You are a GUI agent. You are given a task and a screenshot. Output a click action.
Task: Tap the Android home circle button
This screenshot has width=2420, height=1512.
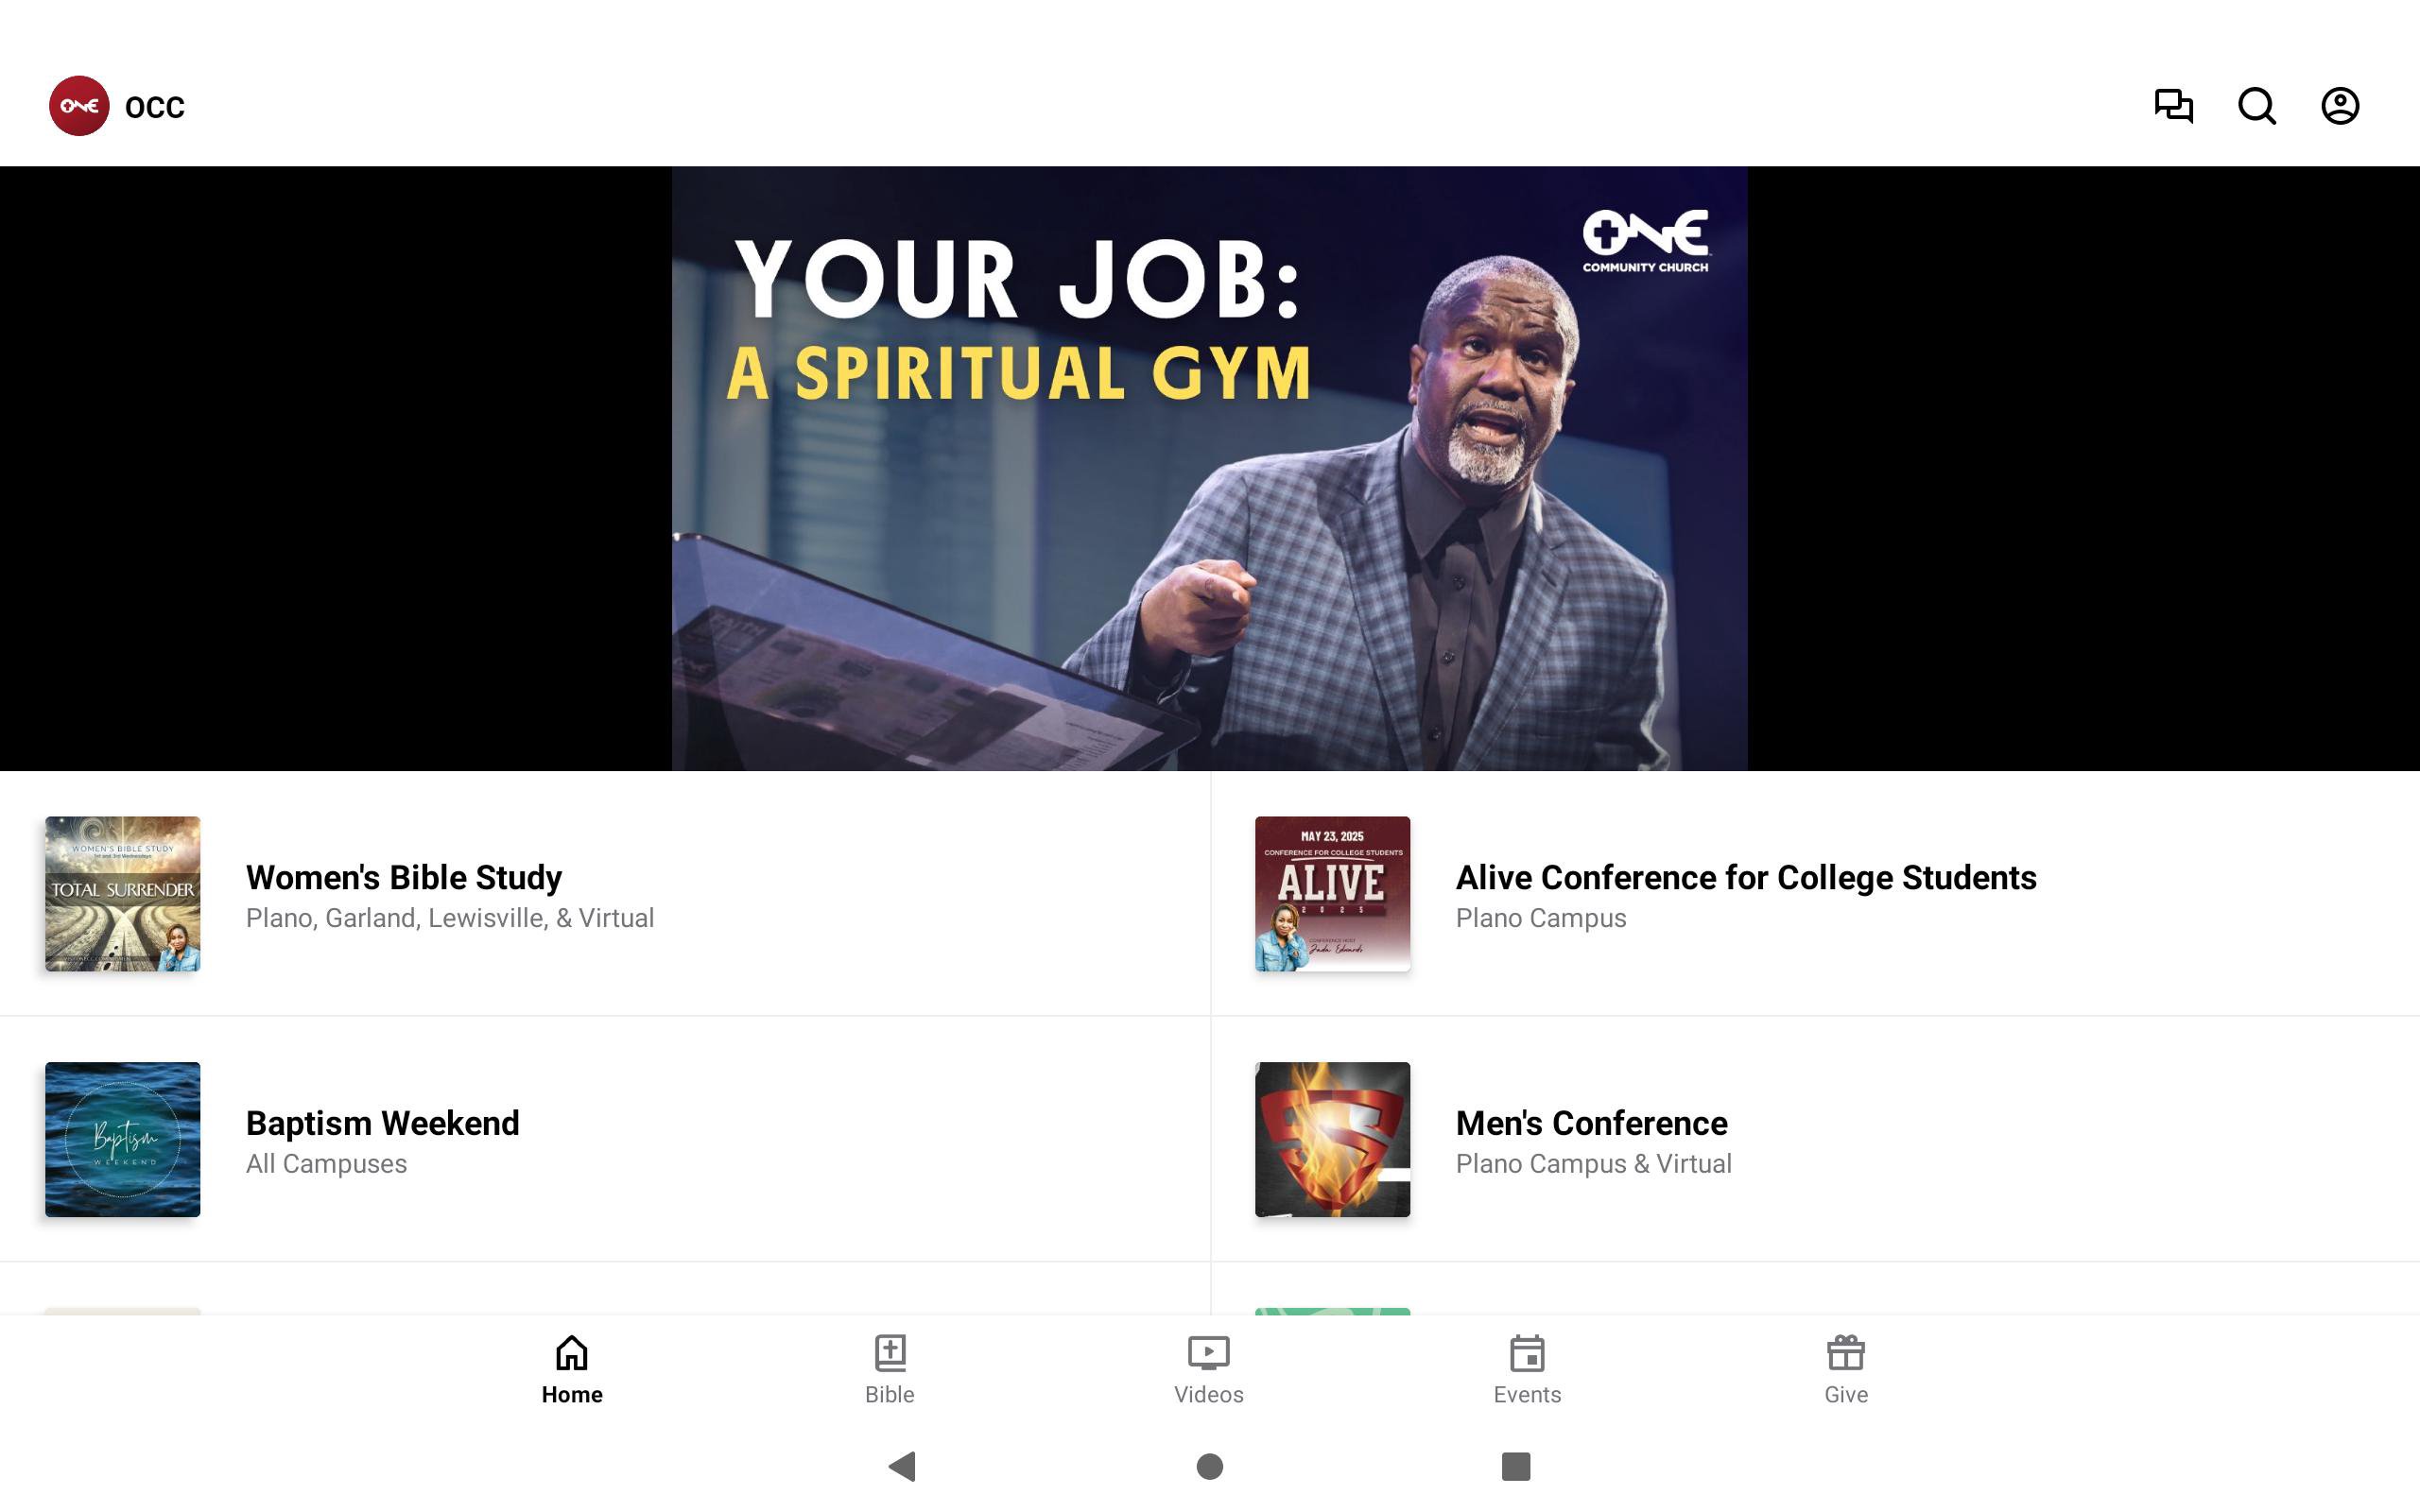[x=1210, y=1466]
